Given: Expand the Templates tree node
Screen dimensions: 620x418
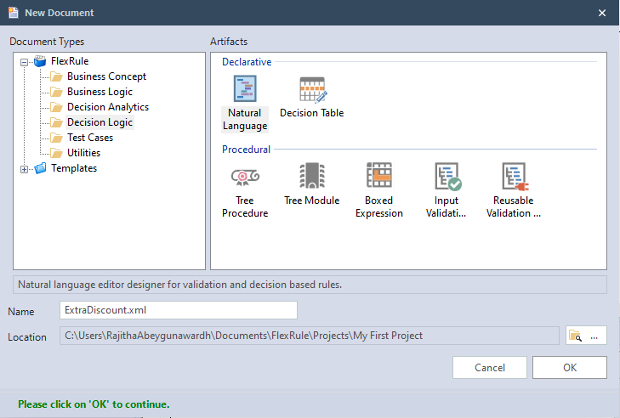Looking at the screenshot, I should 24,169.
